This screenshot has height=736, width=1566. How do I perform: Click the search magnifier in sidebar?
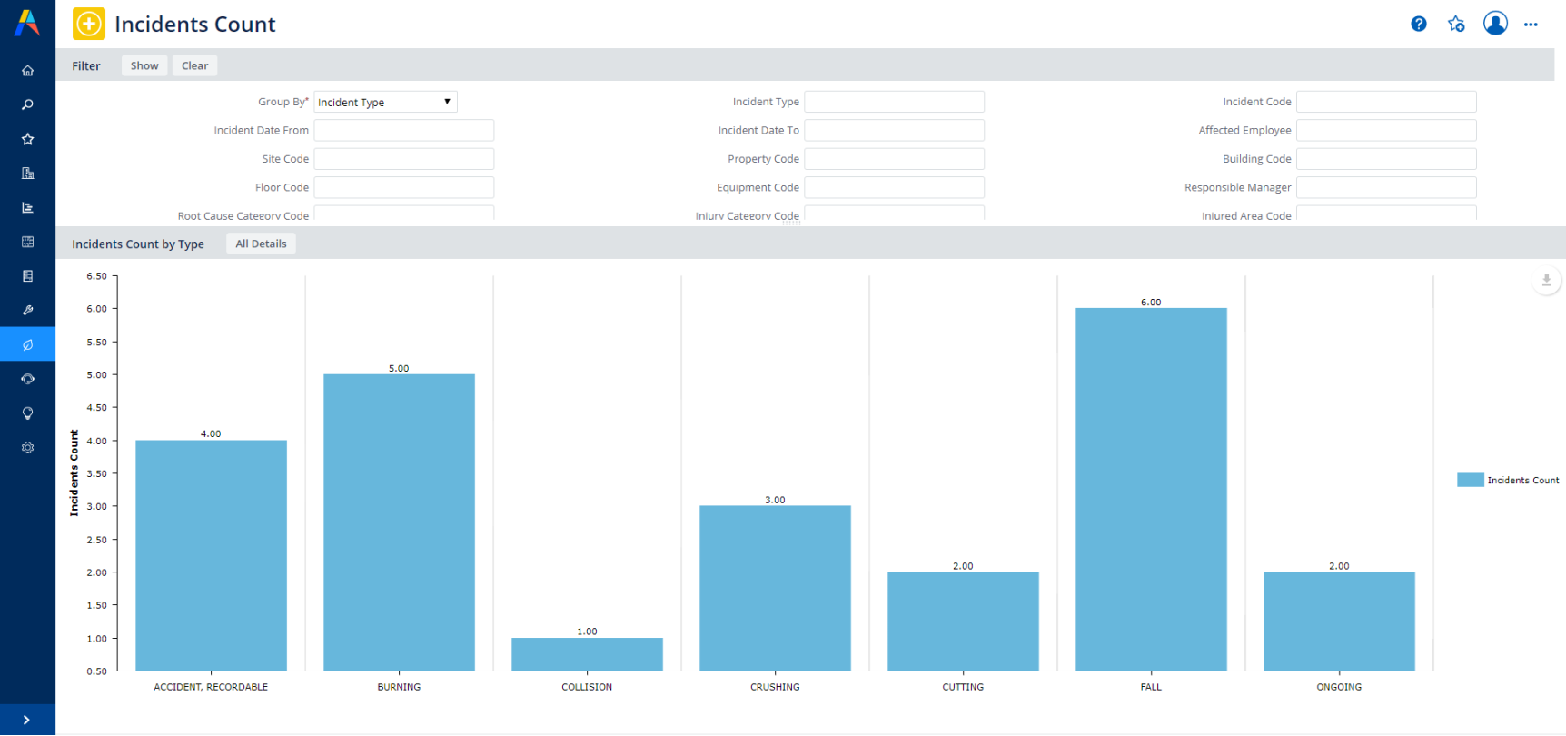coord(27,105)
